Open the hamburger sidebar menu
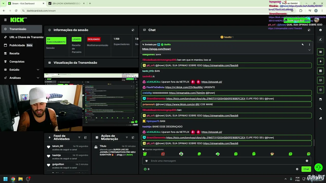 (x=5, y=20)
